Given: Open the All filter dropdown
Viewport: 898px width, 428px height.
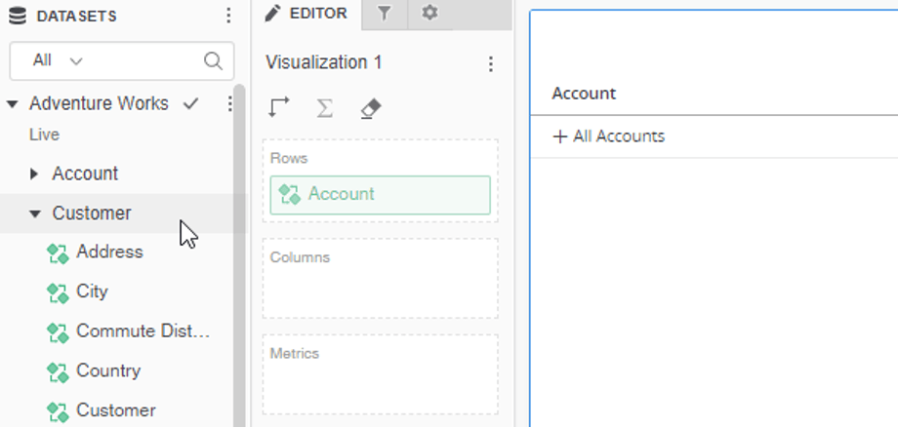Looking at the screenshot, I should [x=59, y=60].
